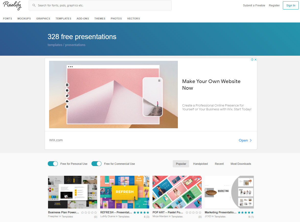Image resolution: width=300 pixels, height=222 pixels.
Task: Open the VECTORS menu
Action: (134, 19)
